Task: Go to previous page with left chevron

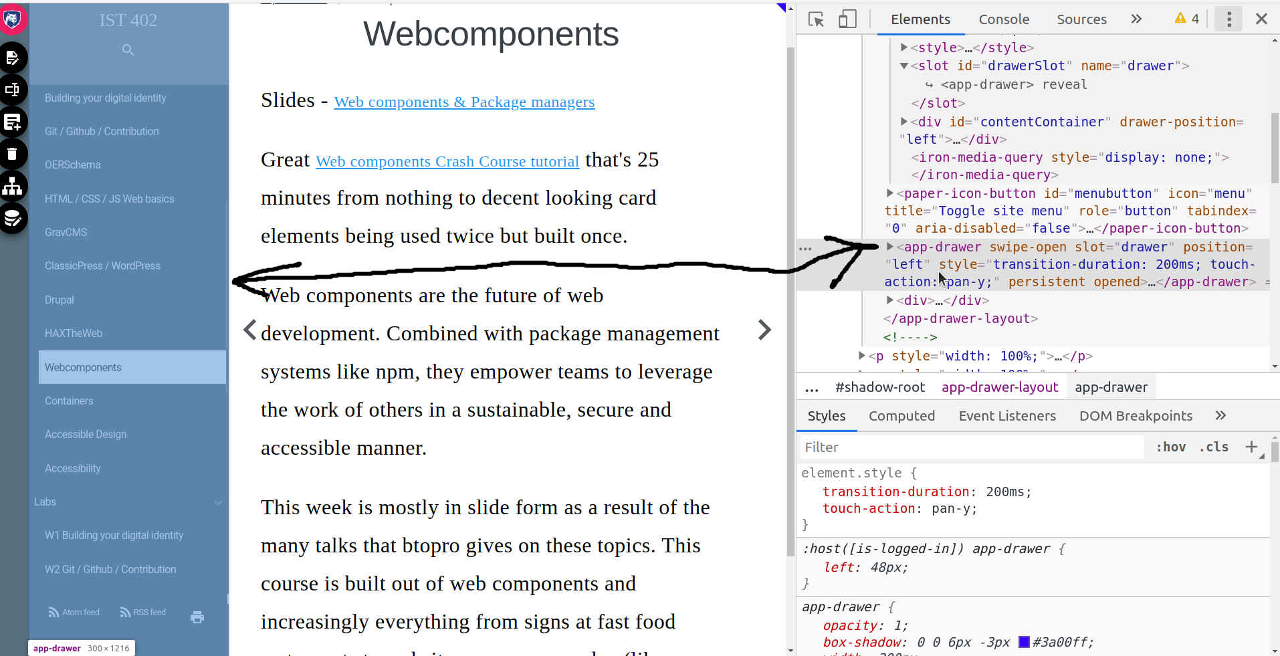Action: click(x=249, y=330)
